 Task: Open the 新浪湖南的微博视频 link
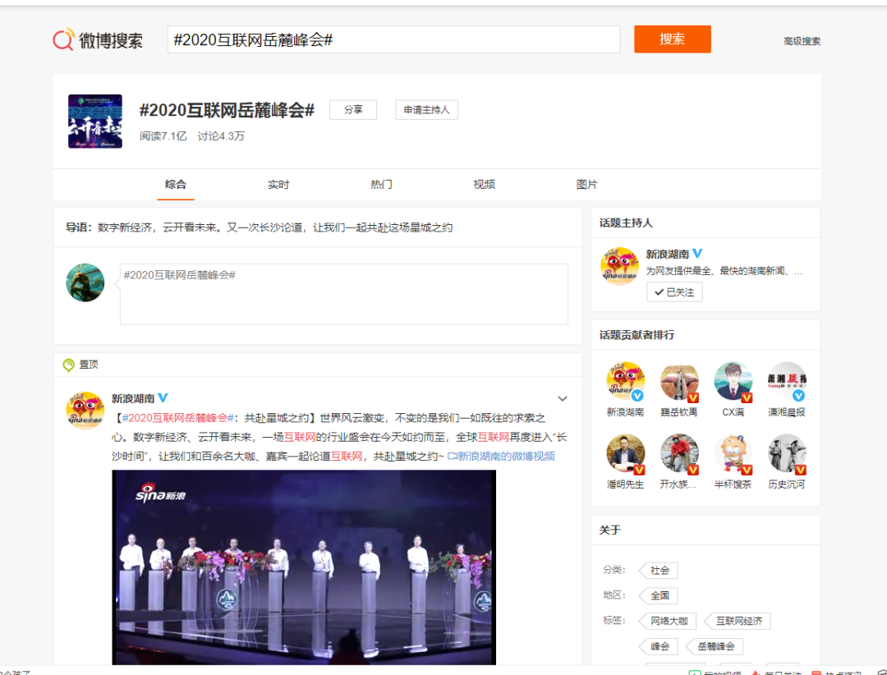pyautogui.click(x=501, y=456)
